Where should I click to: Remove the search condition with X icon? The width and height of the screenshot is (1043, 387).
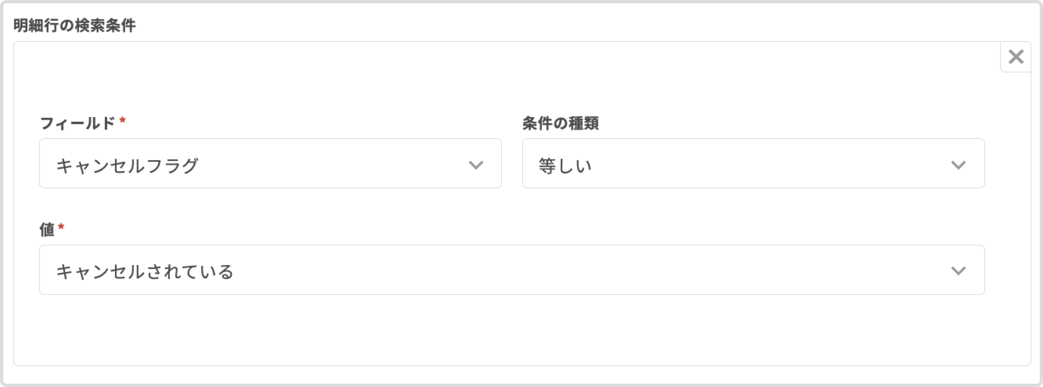(x=1016, y=57)
